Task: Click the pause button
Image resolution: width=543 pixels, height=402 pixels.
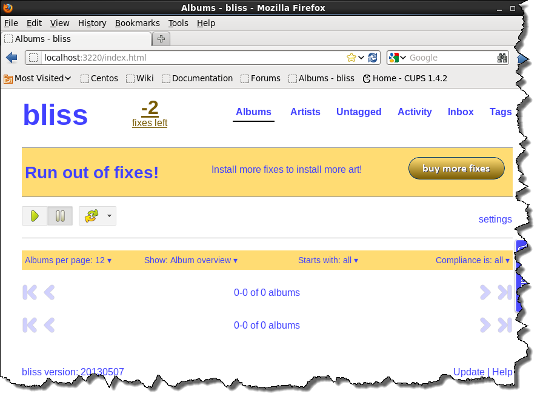Action: pos(60,216)
